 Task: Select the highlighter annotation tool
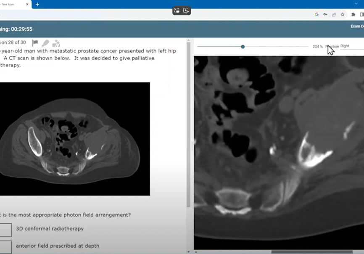point(45,42)
